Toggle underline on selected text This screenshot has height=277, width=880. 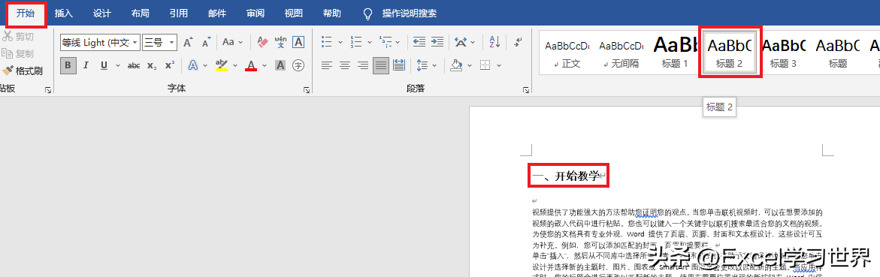(104, 65)
